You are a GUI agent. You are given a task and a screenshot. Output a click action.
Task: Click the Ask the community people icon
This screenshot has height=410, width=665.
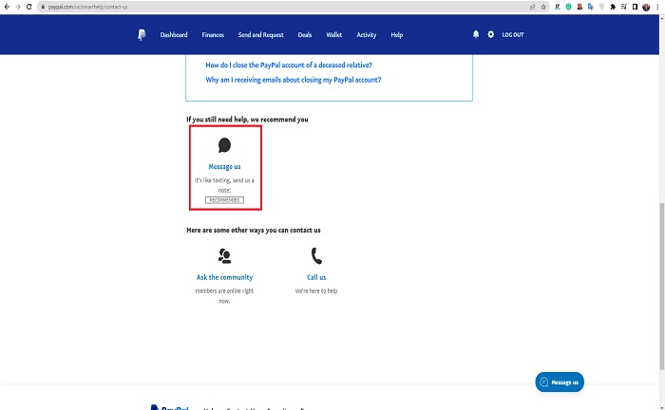click(224, 256)
